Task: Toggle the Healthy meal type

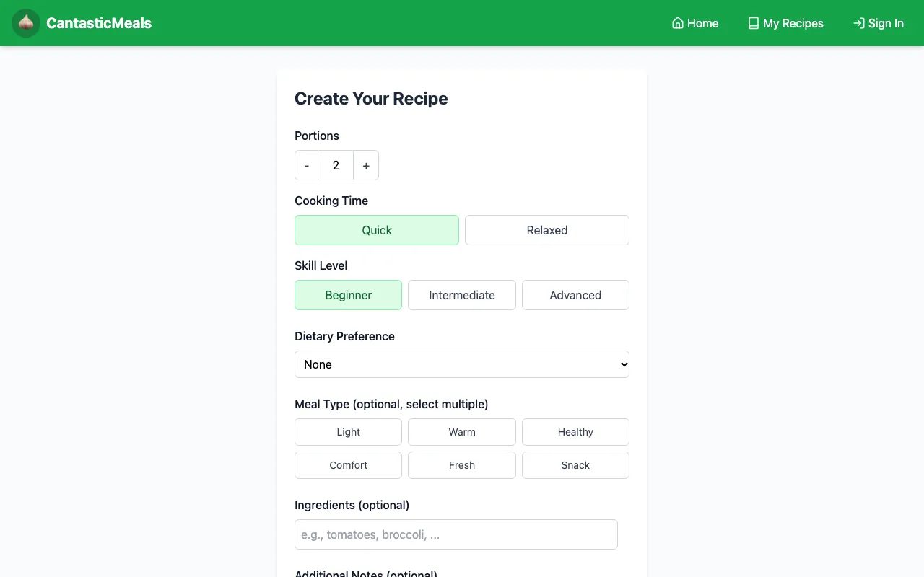Action: pyautogui.click(x=575, y=432)
